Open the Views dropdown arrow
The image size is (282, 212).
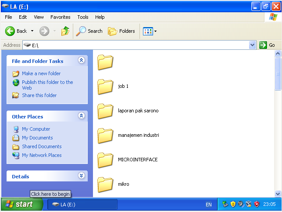click(x=156, y=31)
